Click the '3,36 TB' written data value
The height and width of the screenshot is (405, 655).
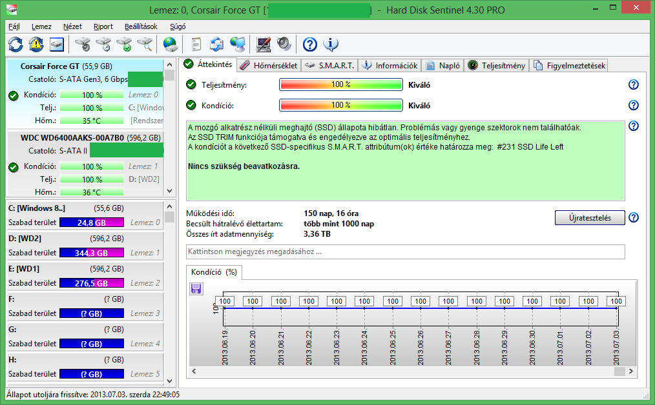[317, 234]
